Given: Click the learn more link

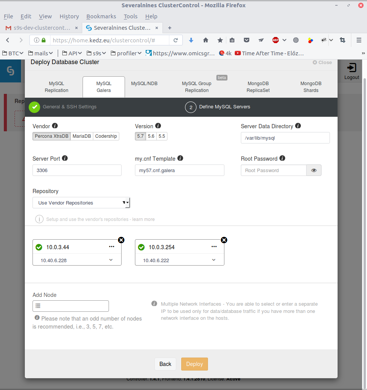Looking at the screenshot, I should (x=143, y=219).
